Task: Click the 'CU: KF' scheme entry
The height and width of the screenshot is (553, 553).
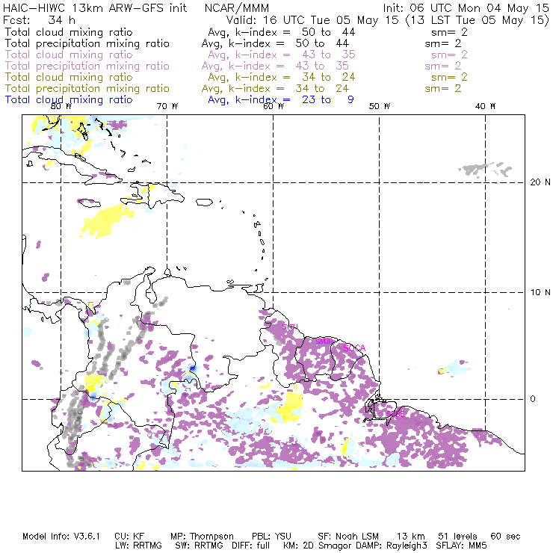Action: [x=129, y=537]
